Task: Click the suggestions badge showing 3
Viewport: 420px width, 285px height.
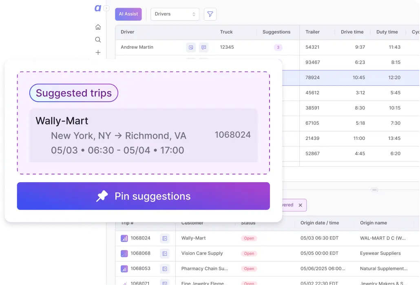Action: [x=278, y=47]
